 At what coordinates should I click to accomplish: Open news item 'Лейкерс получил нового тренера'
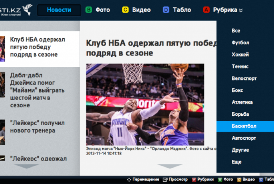[x=37, y=127]
